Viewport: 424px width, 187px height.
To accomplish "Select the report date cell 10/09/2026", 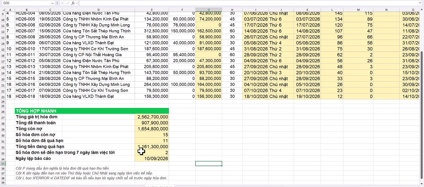I will coord(152,158).
